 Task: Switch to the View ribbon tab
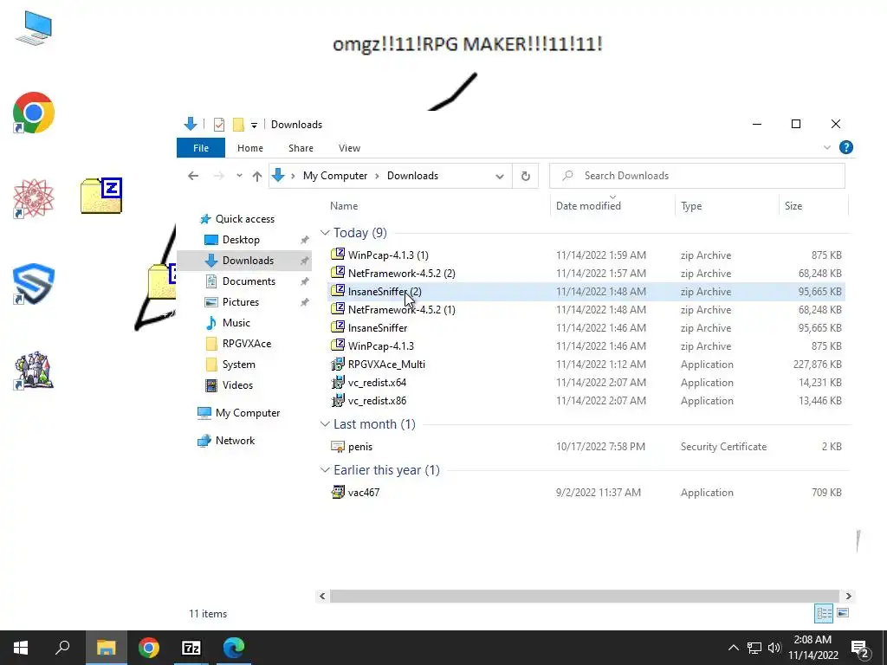(x=349, y=148)
